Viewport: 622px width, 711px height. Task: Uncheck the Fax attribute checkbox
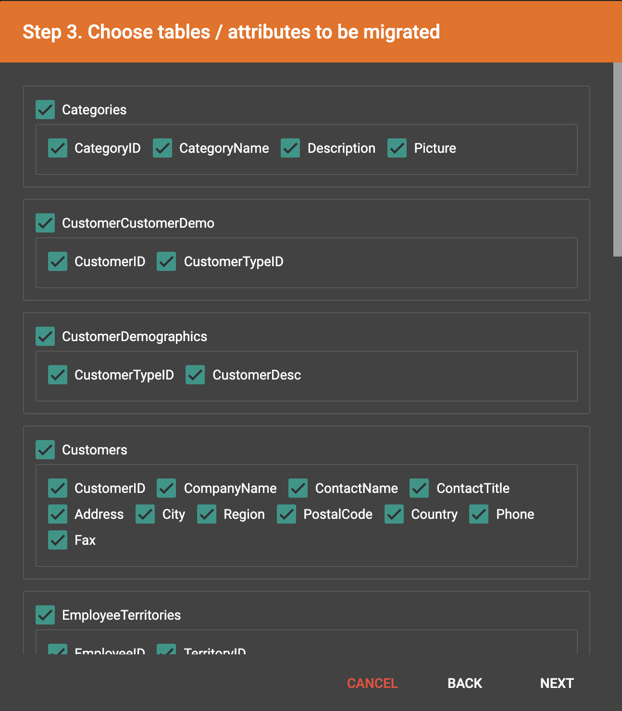click(x=58, y=540)
